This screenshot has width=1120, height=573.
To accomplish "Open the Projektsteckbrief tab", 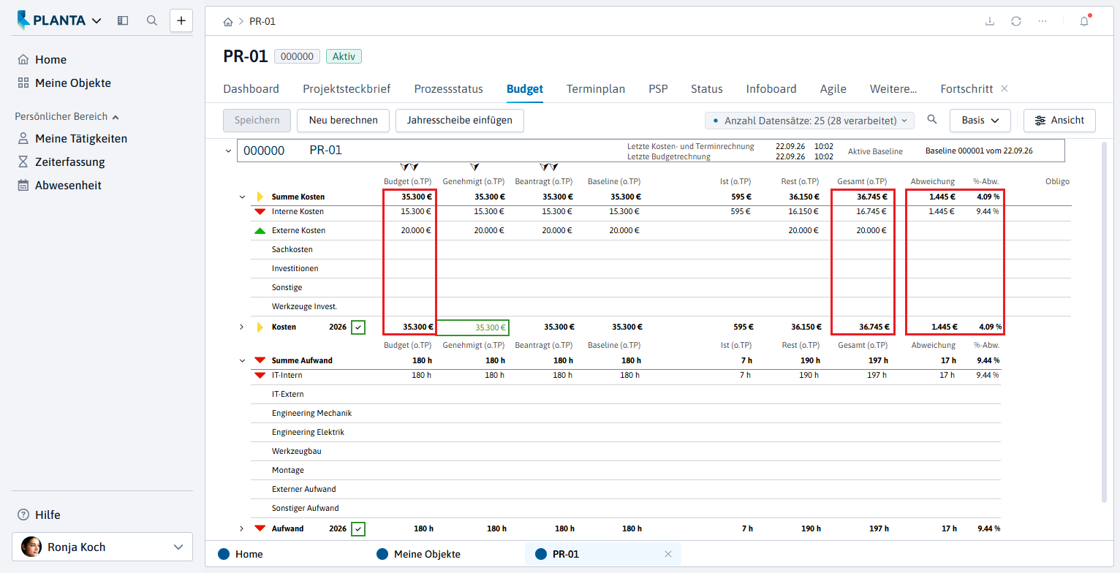I will 347,89.
